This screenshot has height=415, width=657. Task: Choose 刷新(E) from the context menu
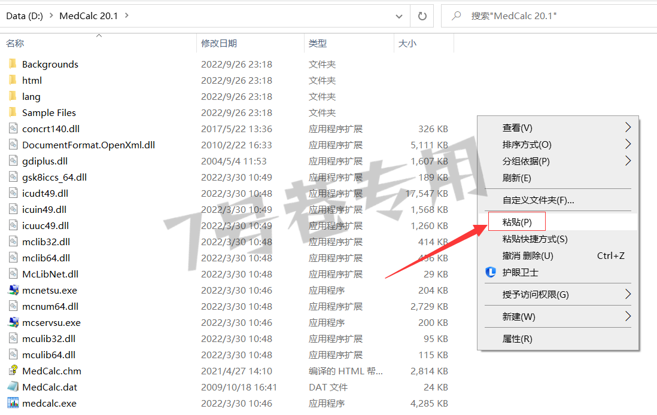[x=558, y=178]
